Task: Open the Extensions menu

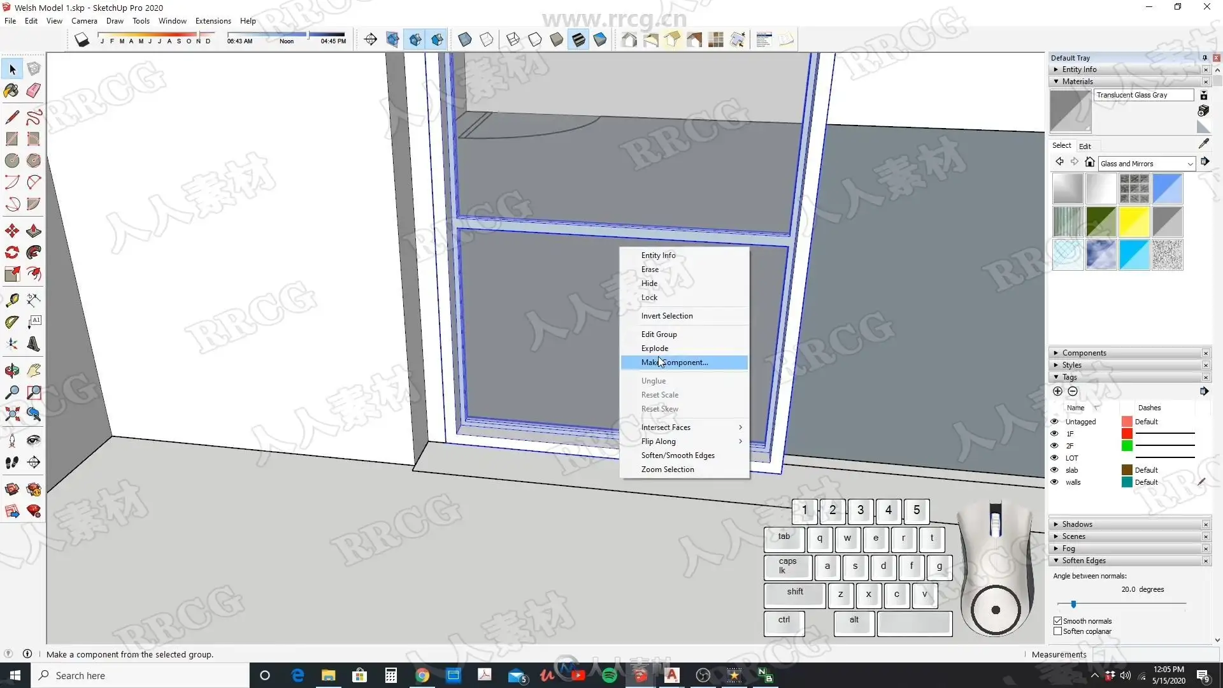Action: point(213,21)
